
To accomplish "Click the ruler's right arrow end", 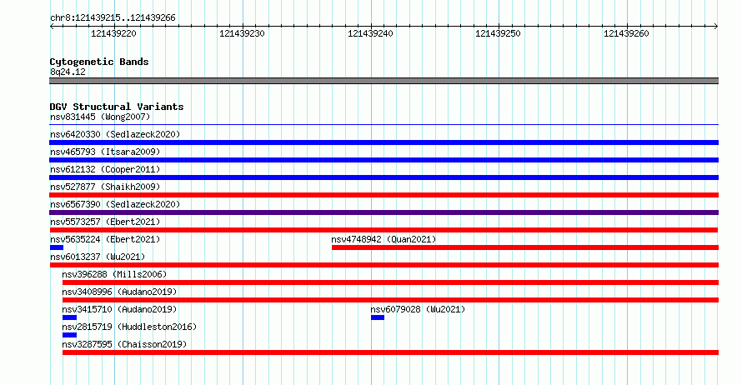I will click(716, 27).
